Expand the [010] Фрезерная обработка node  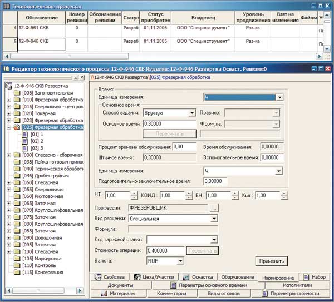[x=9, y=100]
